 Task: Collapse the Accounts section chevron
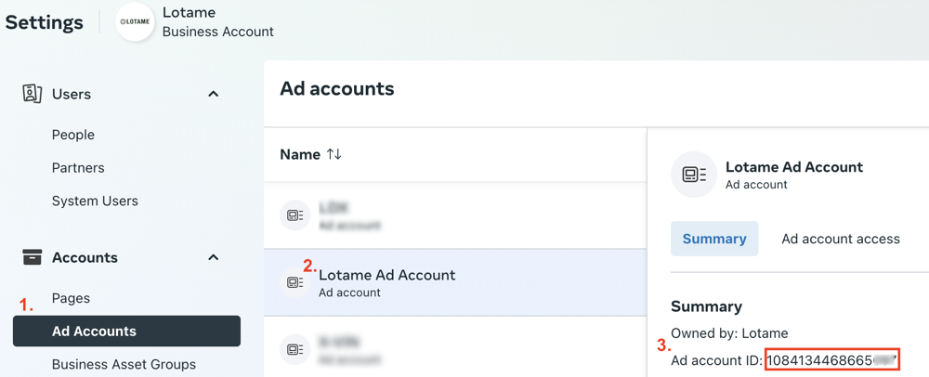pyautogui.click(x=213, y=257)
